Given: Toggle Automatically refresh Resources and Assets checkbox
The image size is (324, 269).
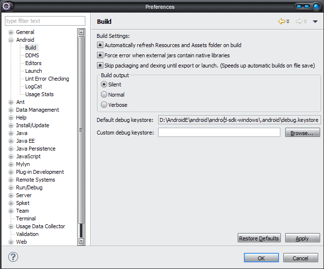Looking at the screenshot, I should pos(100,45).
